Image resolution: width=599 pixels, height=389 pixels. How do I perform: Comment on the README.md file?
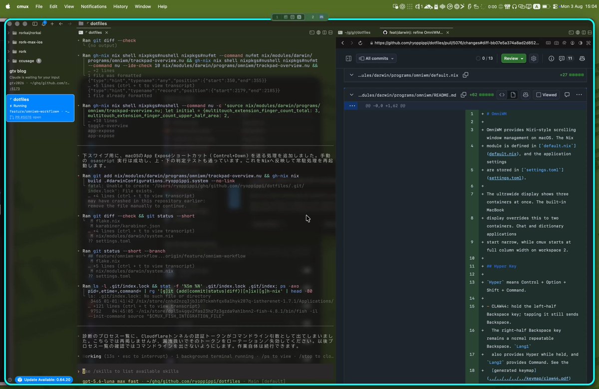[567, 95]
